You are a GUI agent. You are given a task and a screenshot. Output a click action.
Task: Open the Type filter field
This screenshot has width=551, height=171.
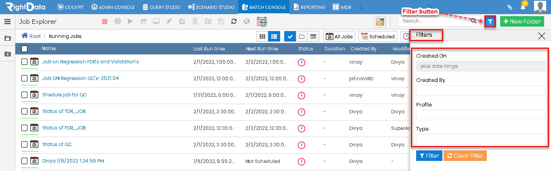click(x=480, y=140)
